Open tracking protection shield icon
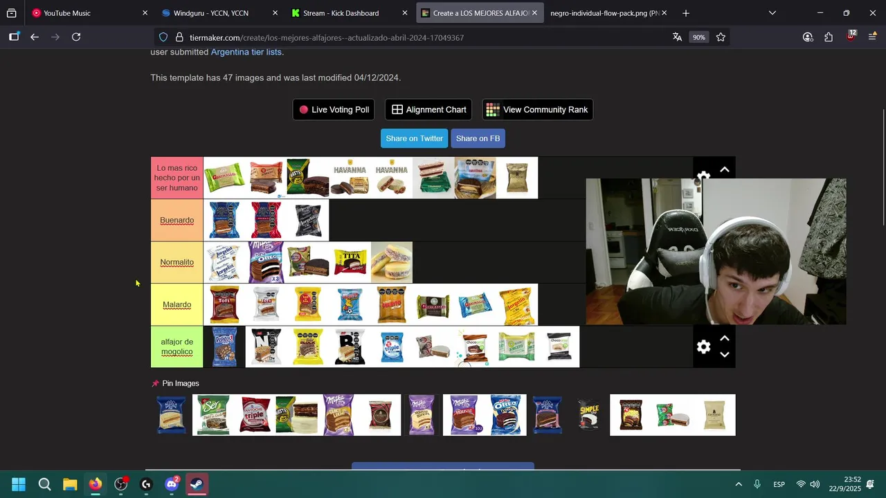This screenshot has width=886, height=498. 163,37
